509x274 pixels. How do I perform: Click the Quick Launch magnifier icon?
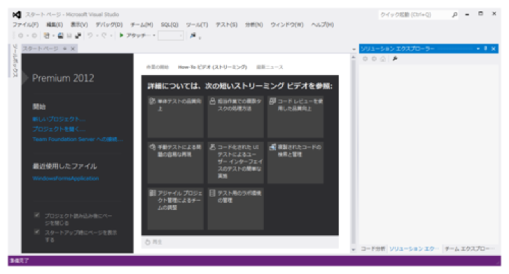[x=455, y=15]
